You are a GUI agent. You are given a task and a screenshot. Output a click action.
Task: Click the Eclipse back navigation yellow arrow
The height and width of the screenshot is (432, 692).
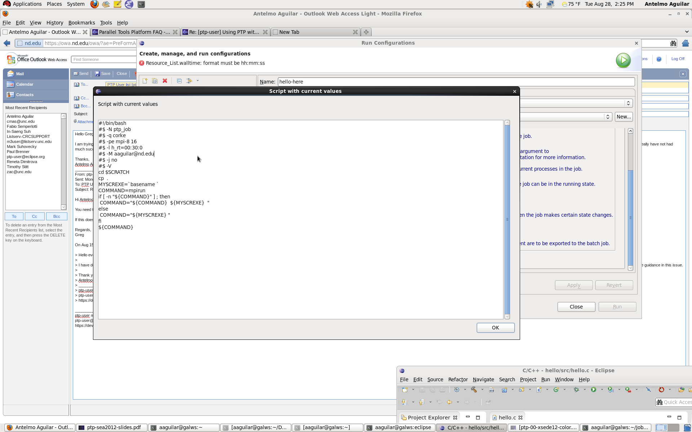(449, 402)
